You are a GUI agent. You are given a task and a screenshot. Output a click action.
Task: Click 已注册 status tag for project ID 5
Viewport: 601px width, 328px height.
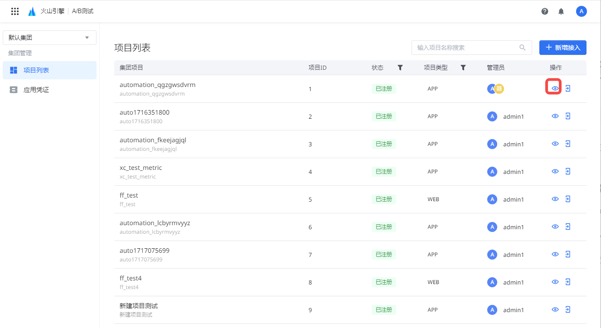pos(383,199)
